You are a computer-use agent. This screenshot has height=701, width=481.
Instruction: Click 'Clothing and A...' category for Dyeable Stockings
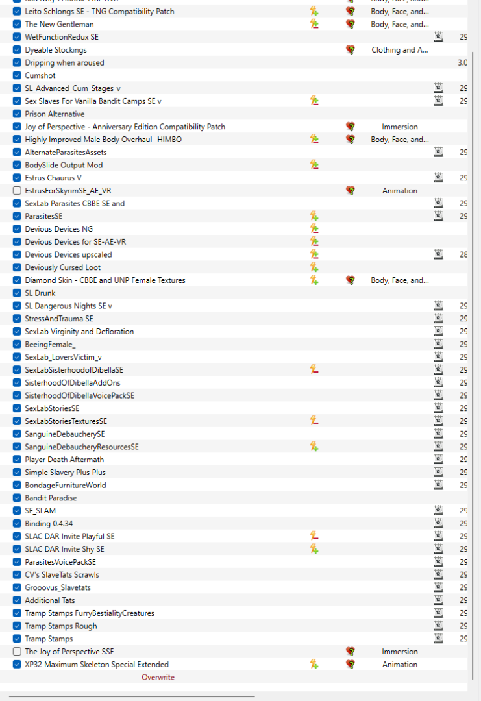[x=400, y=49]
